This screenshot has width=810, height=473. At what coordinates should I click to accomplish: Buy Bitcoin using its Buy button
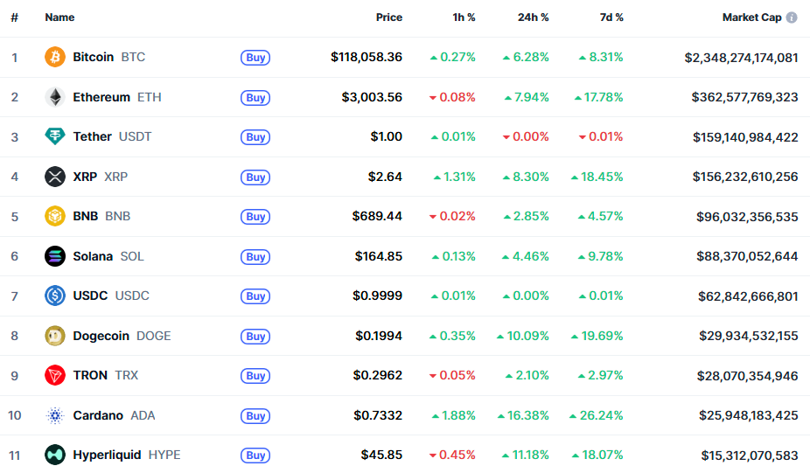255,58
